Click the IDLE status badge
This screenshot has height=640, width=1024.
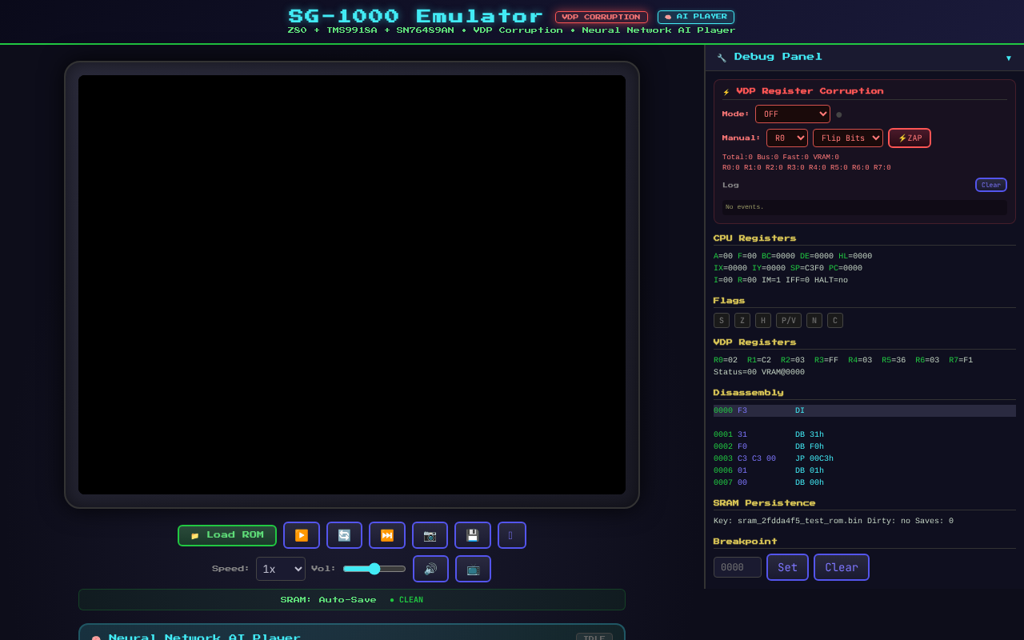594,638
